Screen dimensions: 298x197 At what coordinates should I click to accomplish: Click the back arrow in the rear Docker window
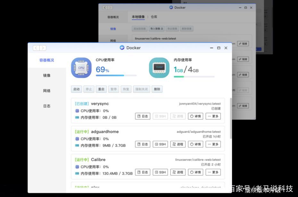105,8
